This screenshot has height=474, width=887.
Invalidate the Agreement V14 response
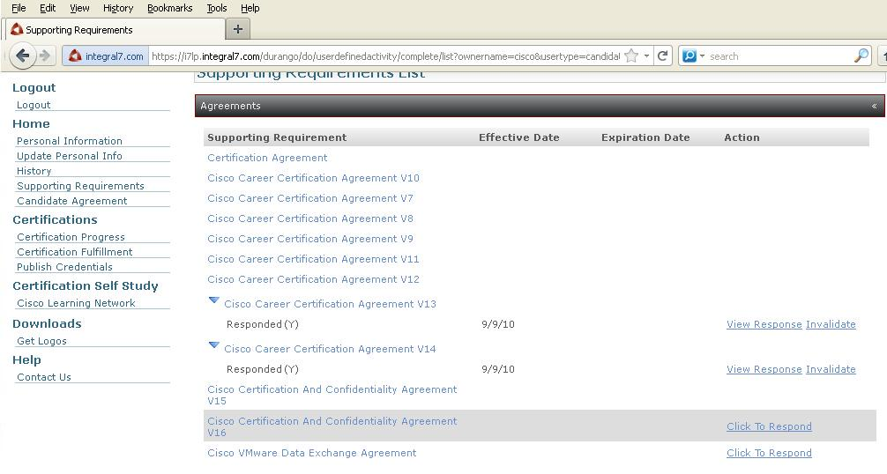[x=831, y=369]
